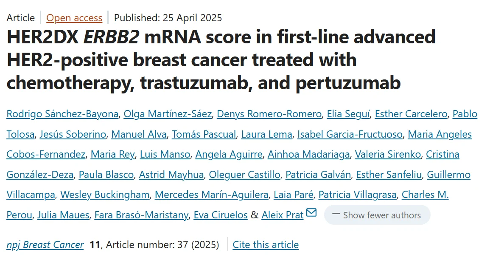Select author Olga Martínez-Sáez

point(168,114)
